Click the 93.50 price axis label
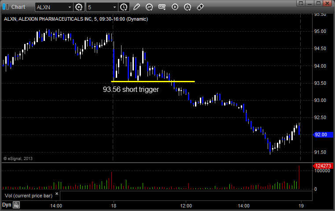The width and height of the screenshot is (335, 211). [320, 83]
